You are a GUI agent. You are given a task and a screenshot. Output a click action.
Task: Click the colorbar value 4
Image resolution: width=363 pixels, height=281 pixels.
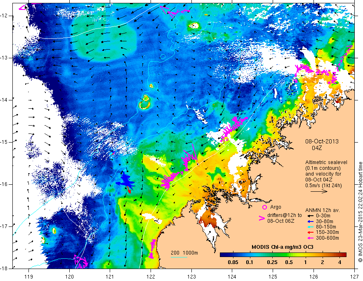pos(339,262)
